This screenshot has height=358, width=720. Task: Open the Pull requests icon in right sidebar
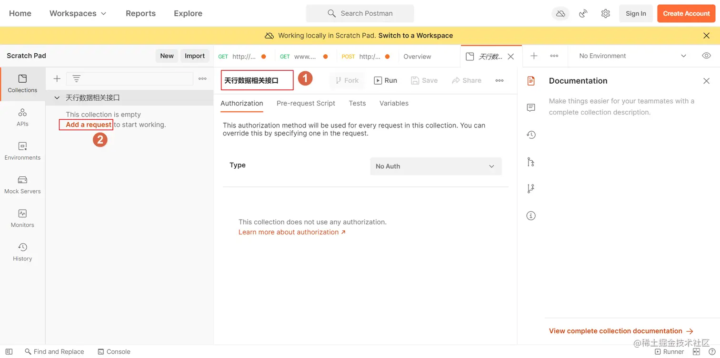tap(531, 162)
